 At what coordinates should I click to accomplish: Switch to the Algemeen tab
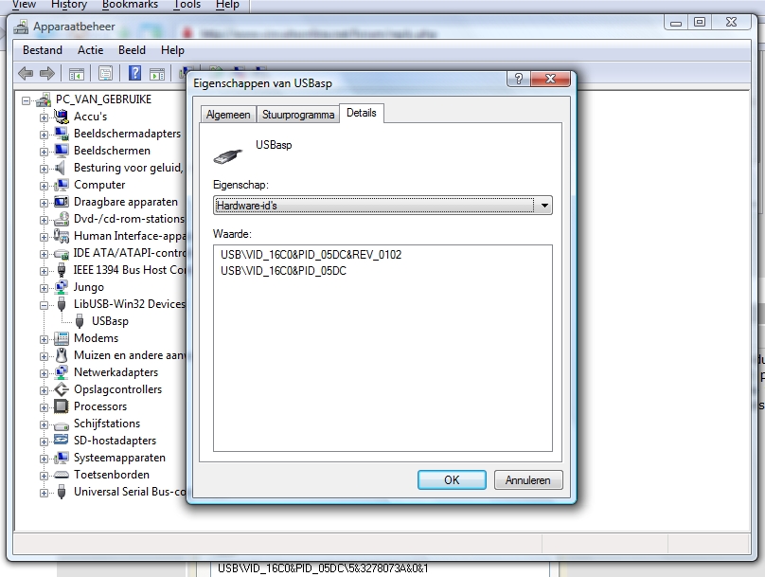point(228,115)
